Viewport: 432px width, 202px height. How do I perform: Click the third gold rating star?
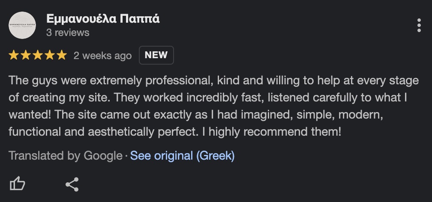(38, 55)
